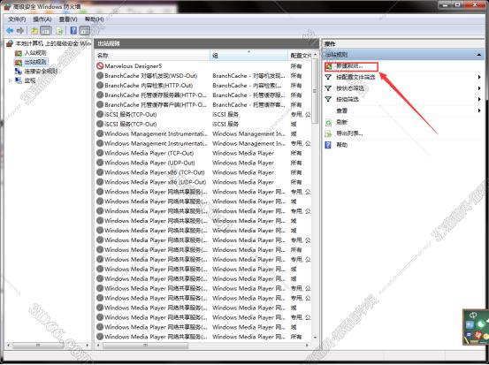Click the export list toolbar icon
This screenshot has height=365, width=489.
click(x=59, y=31)
